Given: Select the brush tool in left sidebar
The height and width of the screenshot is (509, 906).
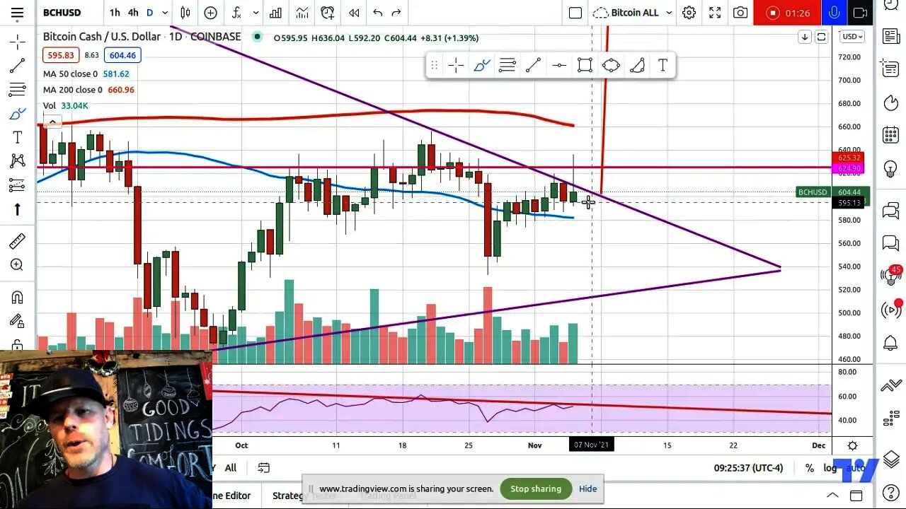Looking at the screenshot, I should [x=17, y=113].
